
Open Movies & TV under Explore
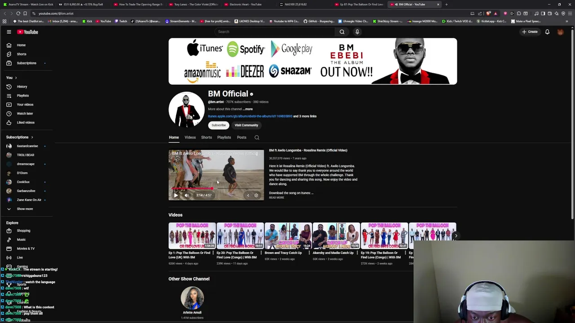click(x=26, y=249)
